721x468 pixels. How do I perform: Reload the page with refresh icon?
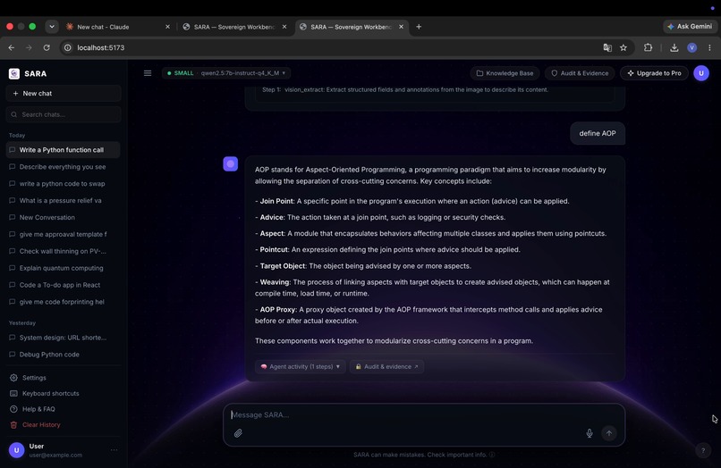click(47, 47)
